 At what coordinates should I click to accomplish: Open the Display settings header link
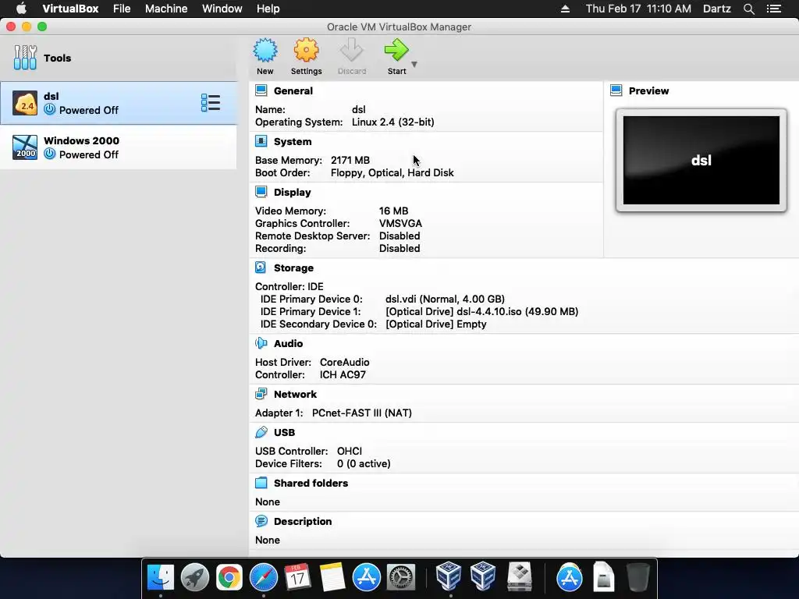point(292,192)
